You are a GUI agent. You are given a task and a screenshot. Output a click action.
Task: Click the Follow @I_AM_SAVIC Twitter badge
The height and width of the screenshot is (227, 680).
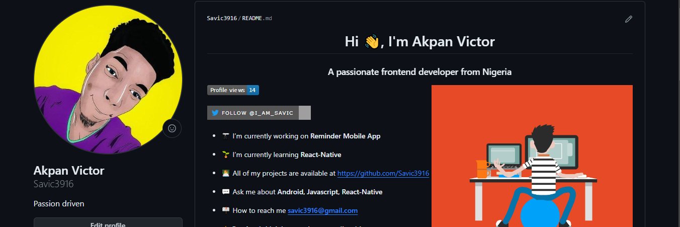click(259, 113)
